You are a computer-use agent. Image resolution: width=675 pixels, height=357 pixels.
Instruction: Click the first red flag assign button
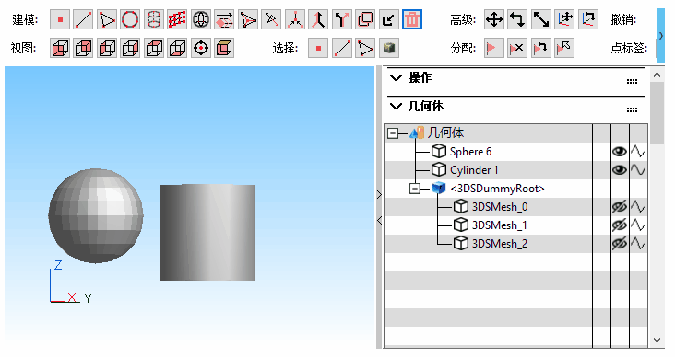[x=494, y=48]
